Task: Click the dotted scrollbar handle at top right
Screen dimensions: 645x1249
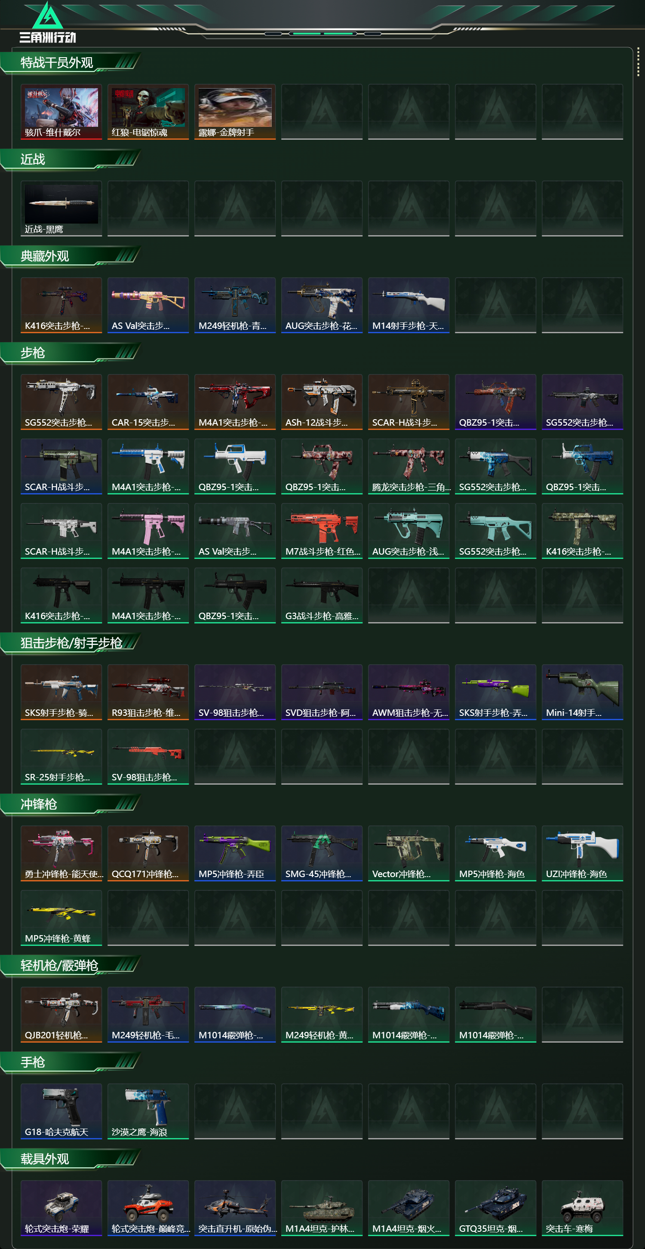Action: pos(638,61)
